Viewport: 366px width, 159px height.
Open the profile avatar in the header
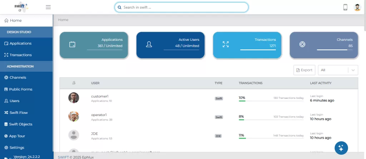tap(357, 7)
